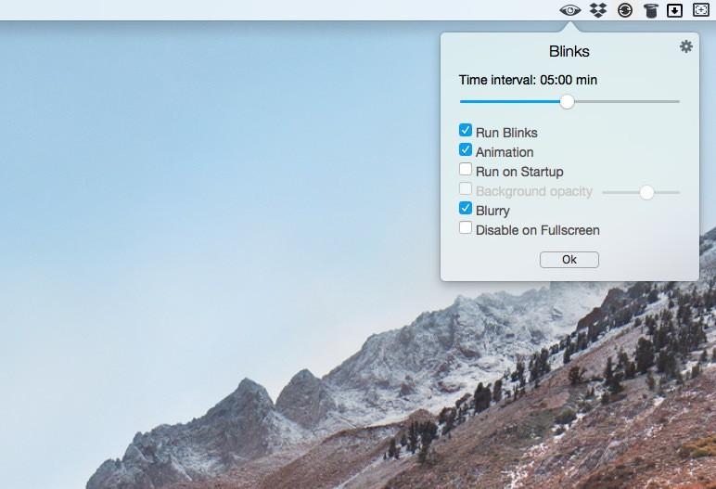Uncheck the Run Blinks checkbox
This screenshot has height=489, width=716.
(x=466, y=130)
